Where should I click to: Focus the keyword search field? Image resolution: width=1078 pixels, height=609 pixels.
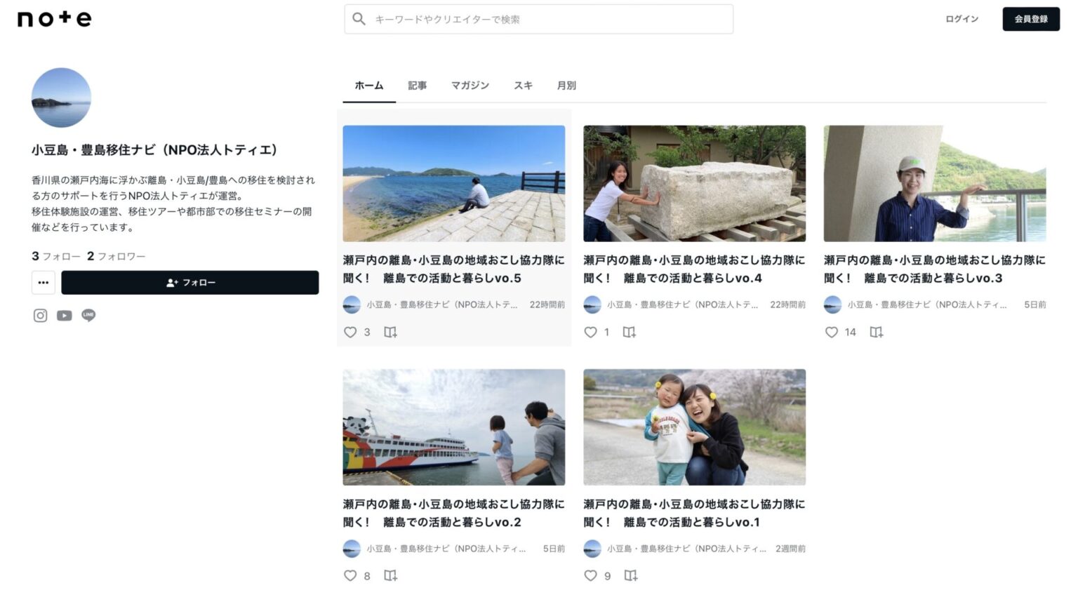(x=547, y=19)
